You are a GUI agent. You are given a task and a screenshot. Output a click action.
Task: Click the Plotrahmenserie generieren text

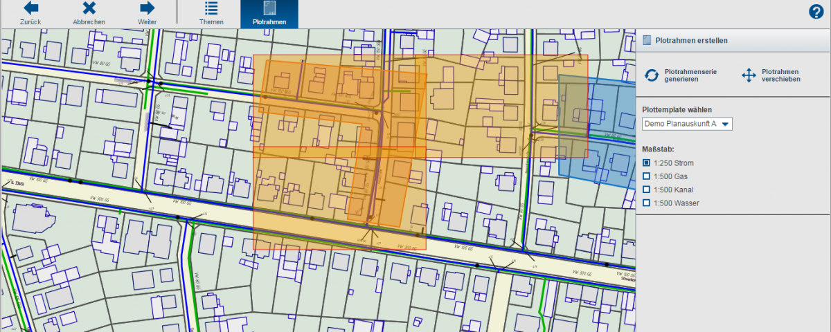point(690,75)
